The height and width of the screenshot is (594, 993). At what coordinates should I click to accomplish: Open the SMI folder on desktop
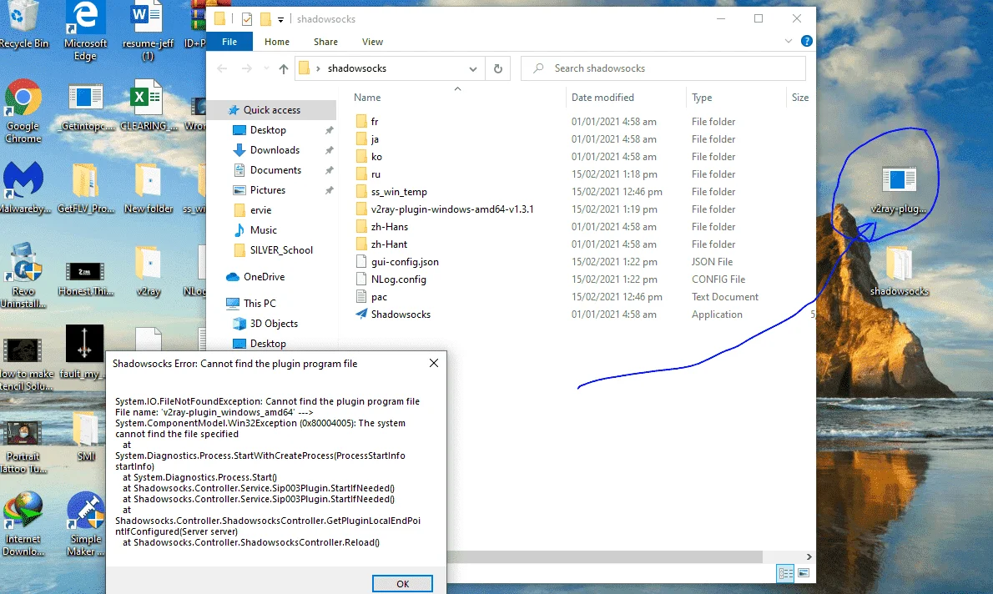85,435
